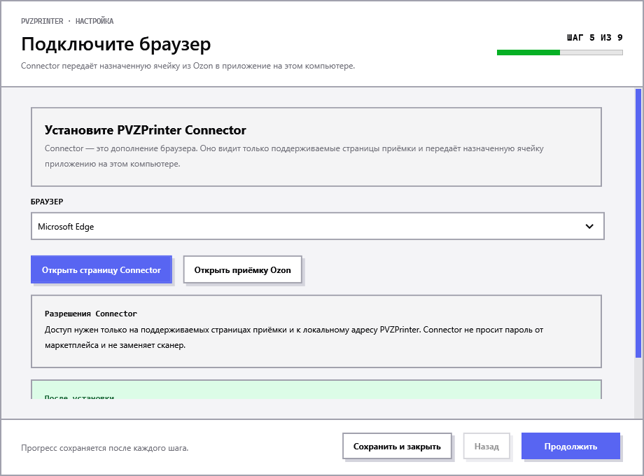Image resolution: width=644 pixels, height=476 pixels.
Task: Click 'ШАГ 5 ИЗ 9' step indicator
Action: (595, 38)
